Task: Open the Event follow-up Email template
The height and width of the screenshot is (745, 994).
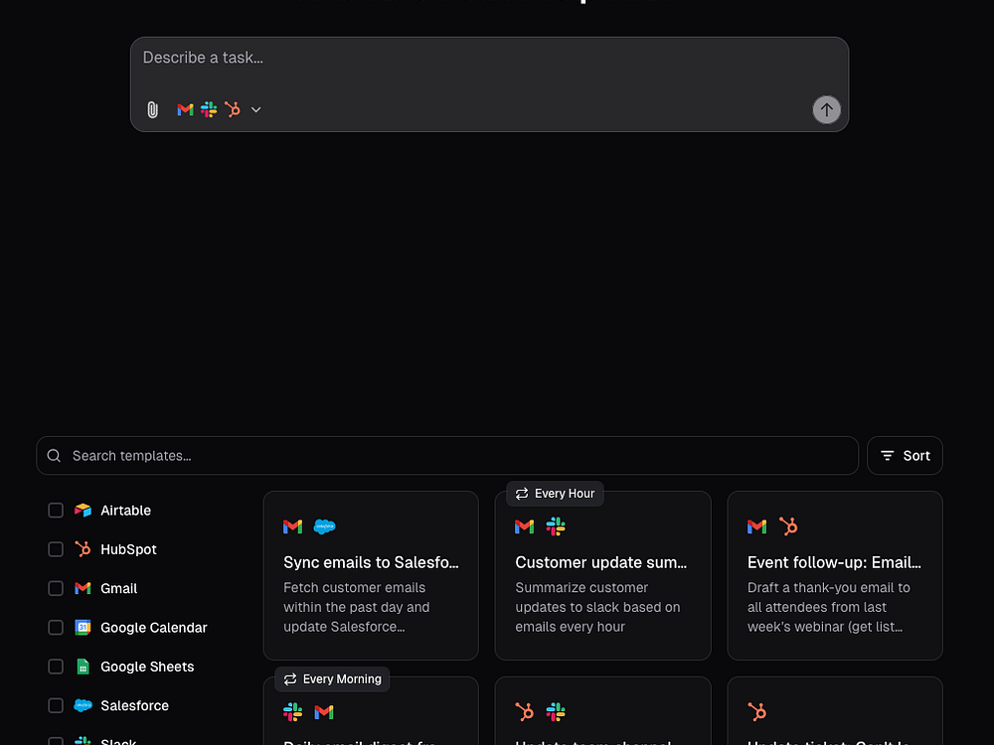Action: click(x=835, y=575)
